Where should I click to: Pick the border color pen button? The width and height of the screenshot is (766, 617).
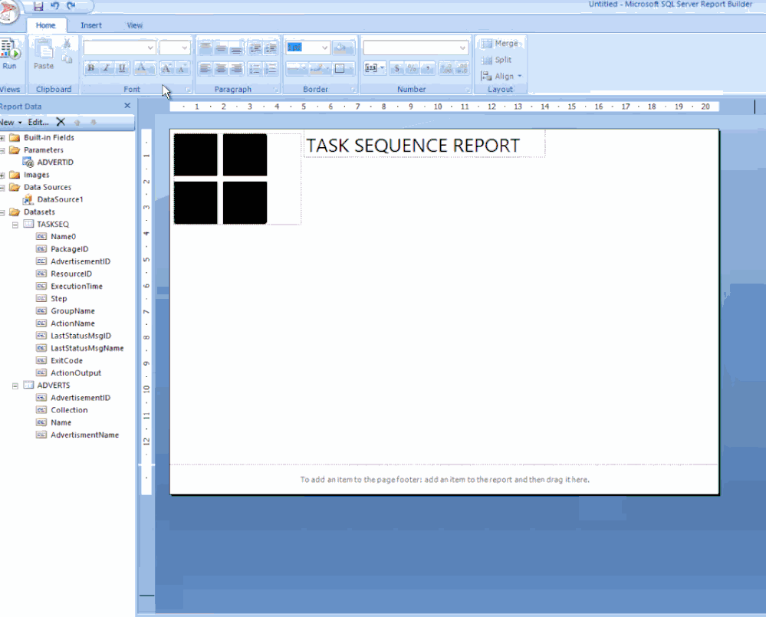pos(320,68)
